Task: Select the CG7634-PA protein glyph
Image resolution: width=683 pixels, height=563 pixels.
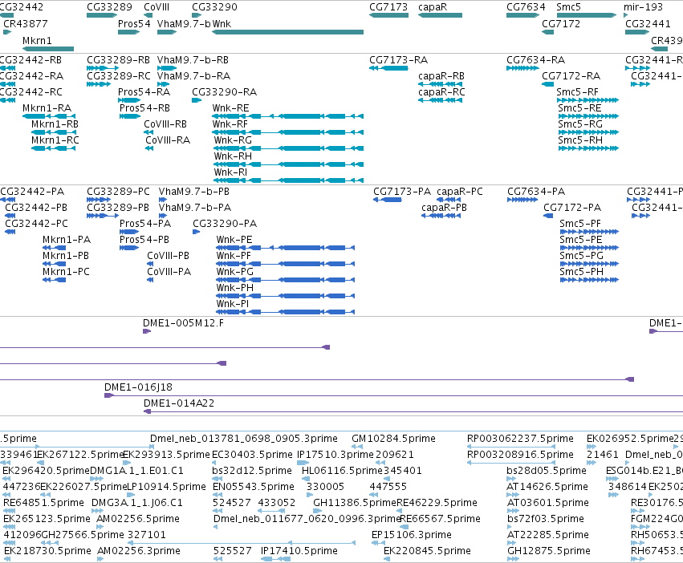Action: (522, 200)
